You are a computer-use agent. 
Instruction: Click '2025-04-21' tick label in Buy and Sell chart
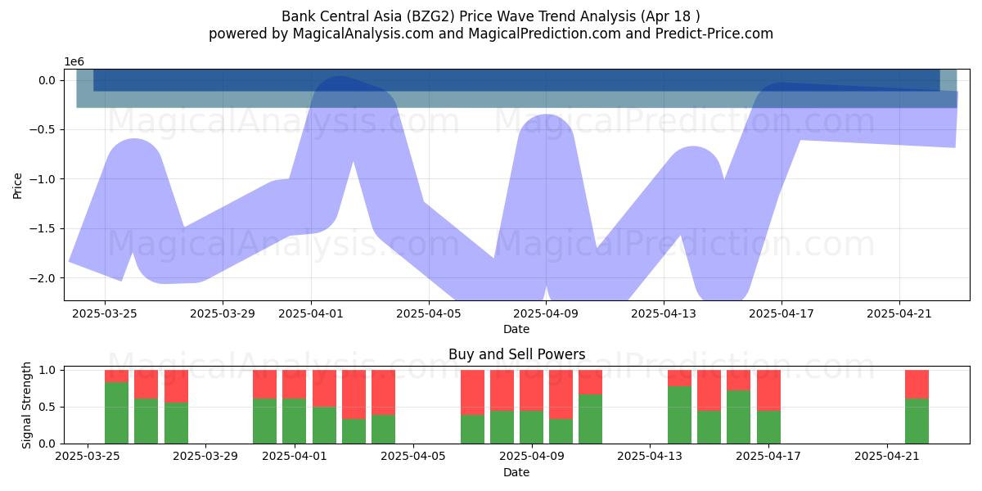point(887,456)
